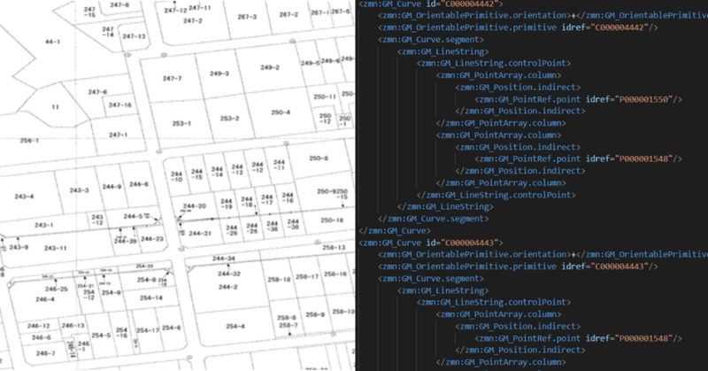Viewport: 708px width, 371px height.
Task: Select parcel 250-8 on the map
Action: [x=319, y=158]
